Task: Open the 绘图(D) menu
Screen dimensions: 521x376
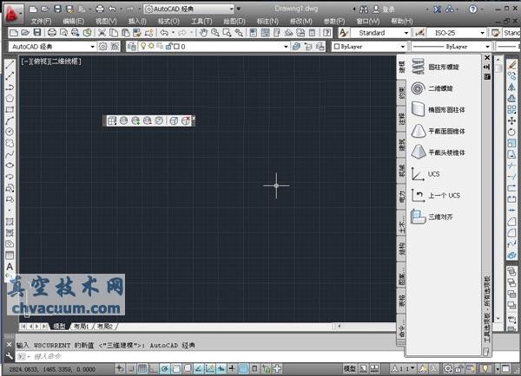Action: click(234, 21)
